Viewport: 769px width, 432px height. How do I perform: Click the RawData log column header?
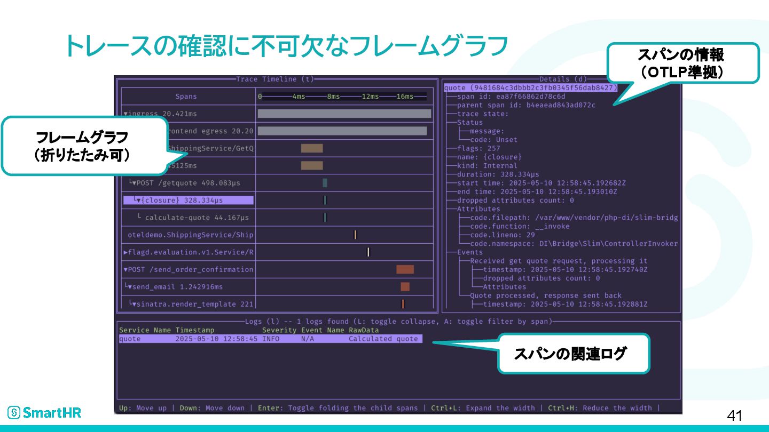pyautogui.click(x=364, y=330)
